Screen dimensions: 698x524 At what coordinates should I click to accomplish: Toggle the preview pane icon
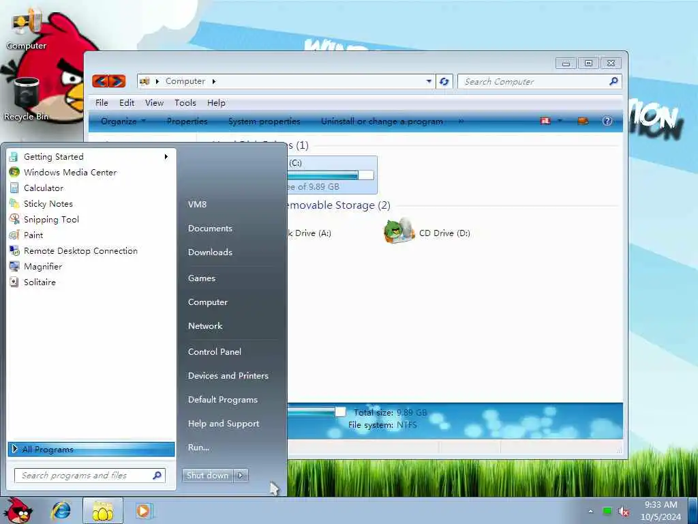click(583, 121)
